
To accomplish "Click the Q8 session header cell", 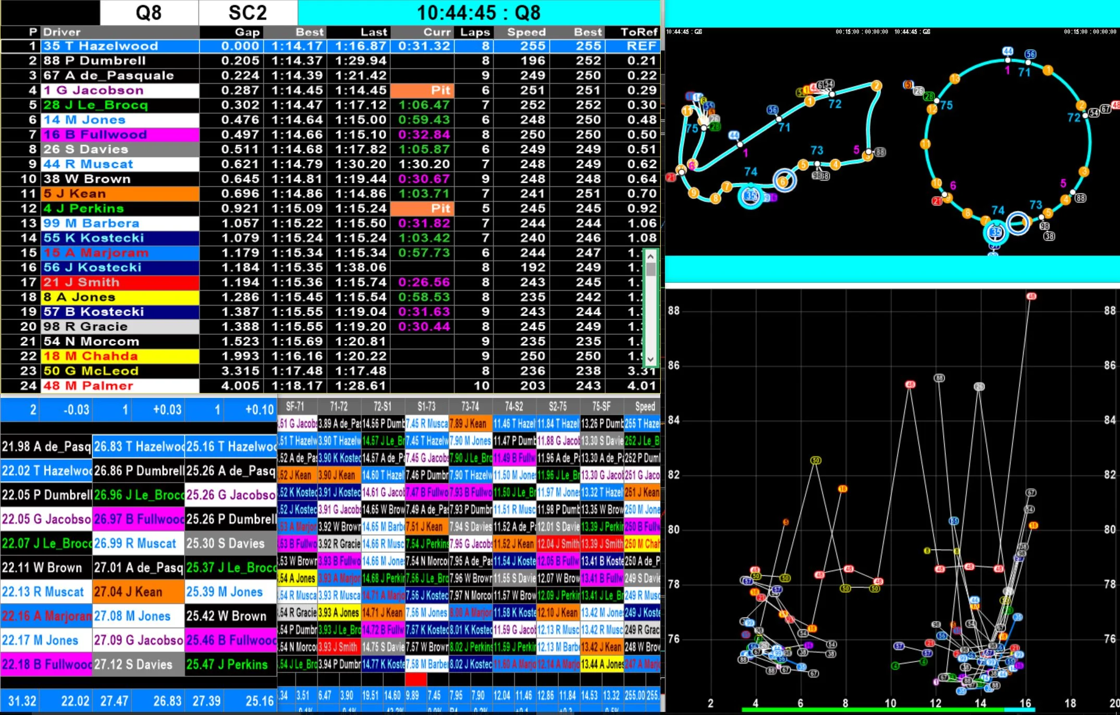I will pyautogui.click(x=149, y=12).
